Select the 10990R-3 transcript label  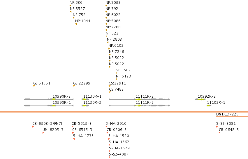click(62, 96)
